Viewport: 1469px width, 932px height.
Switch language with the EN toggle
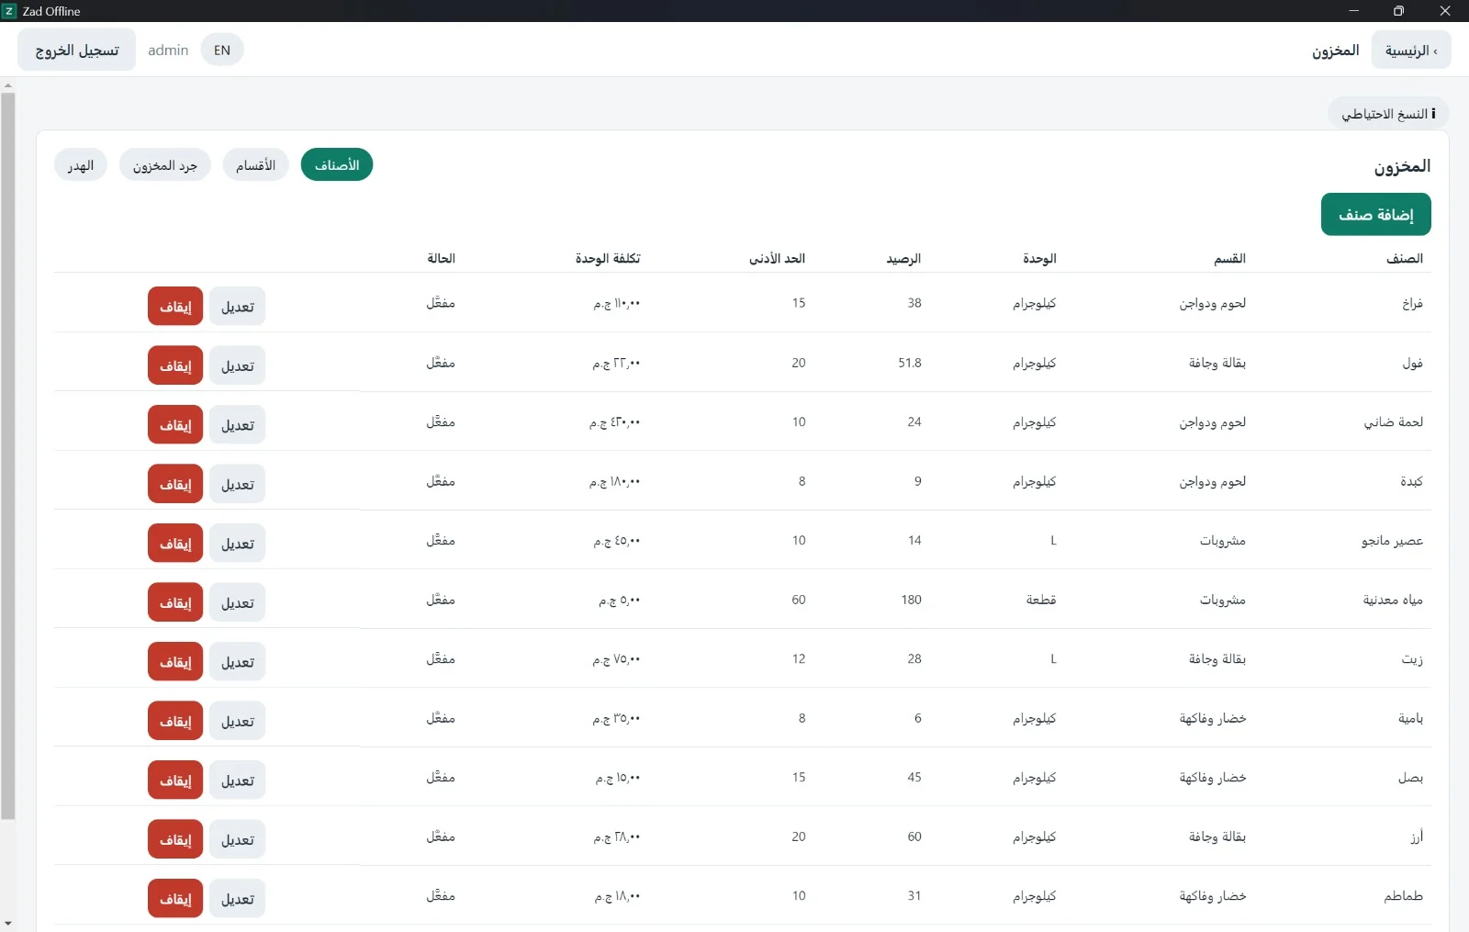coord(222,50)
